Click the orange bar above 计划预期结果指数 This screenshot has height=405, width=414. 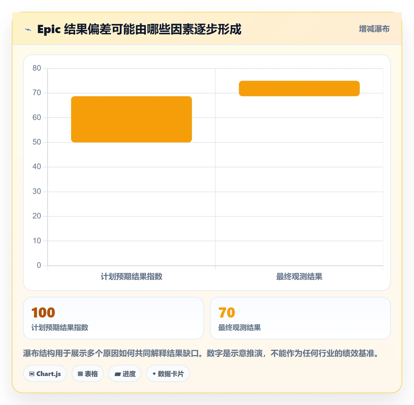(x=132, y=119)
